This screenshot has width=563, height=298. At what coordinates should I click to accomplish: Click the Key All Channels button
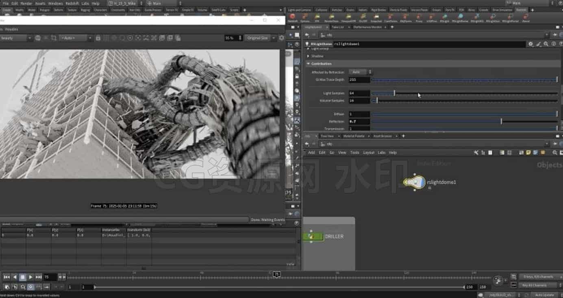[538, 285]
